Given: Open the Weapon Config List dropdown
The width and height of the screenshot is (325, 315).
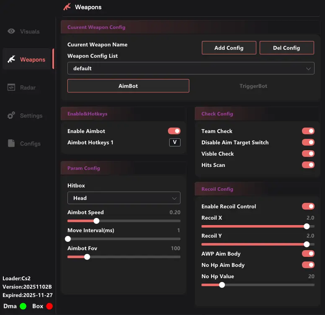Looking at the screenshot, I should (x=191, y=68).
